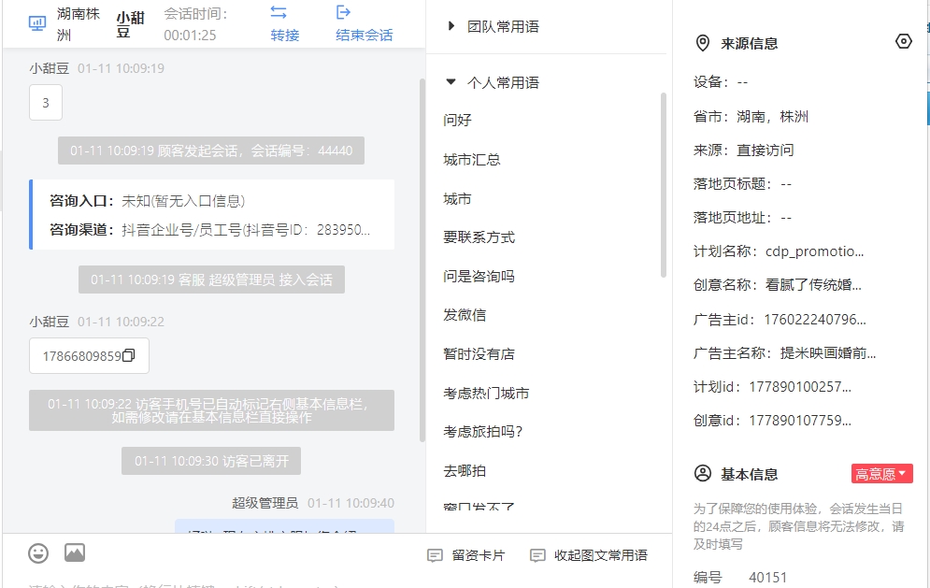The height and width of the screenshot is (588, 930).
Task: Click the 创意名称 看腻了传统婚... value
Action: [813, 285]
